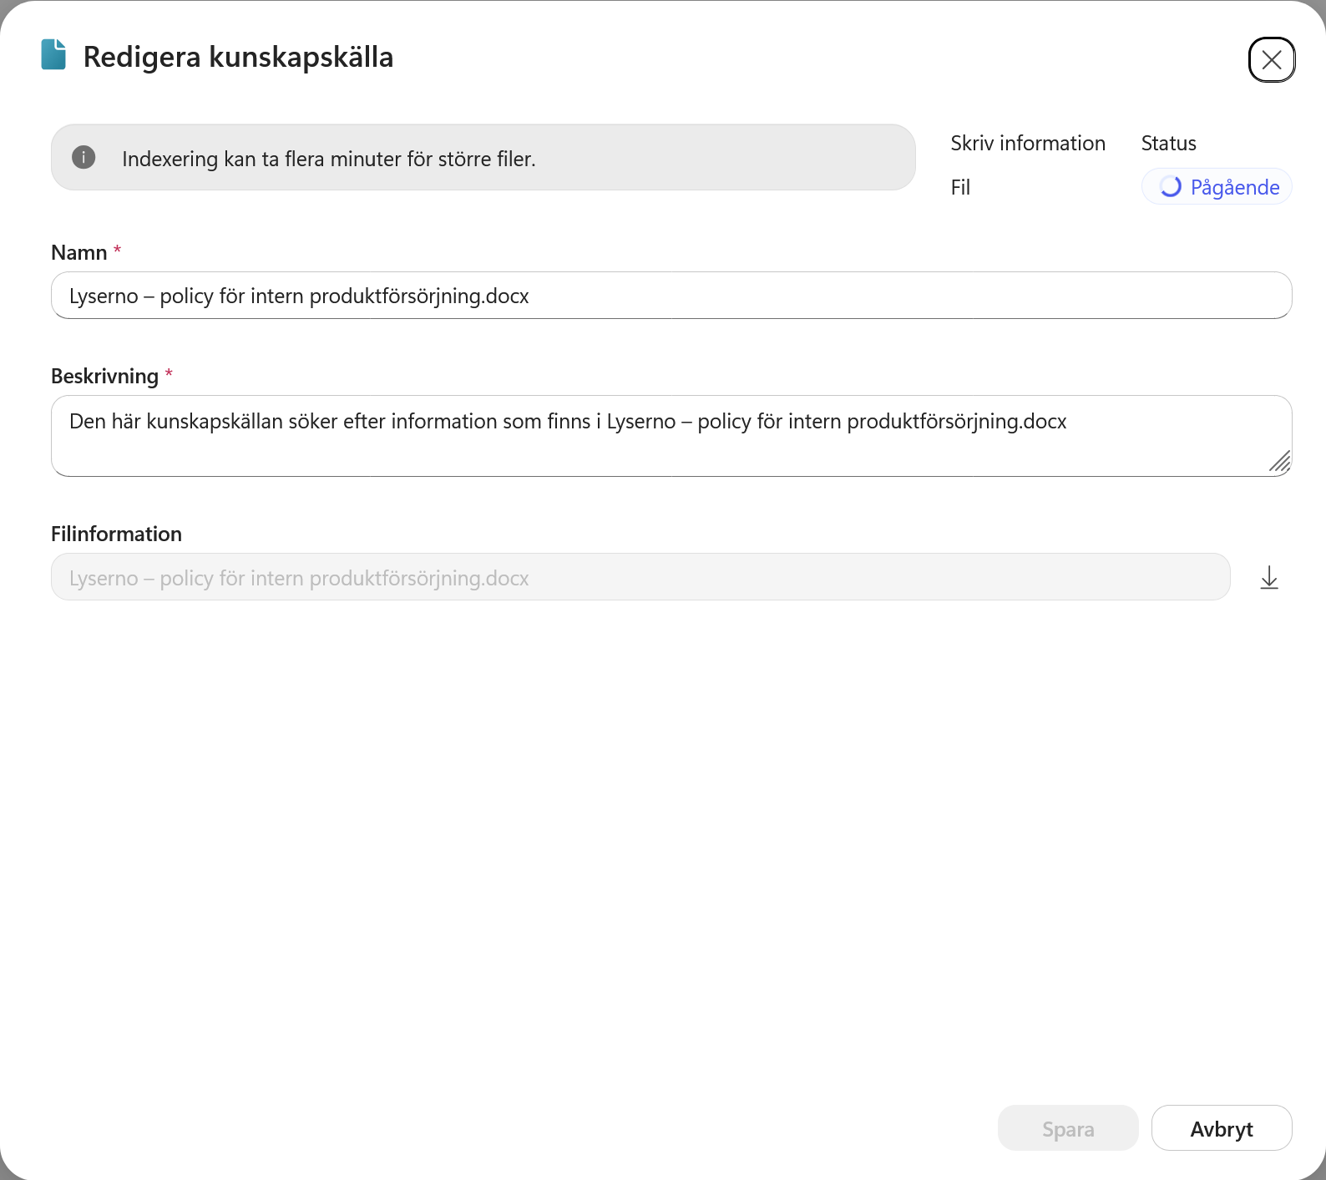Cancel with the Avbryt button
The image size is (1326, 1180).
coord(1222,1128)
